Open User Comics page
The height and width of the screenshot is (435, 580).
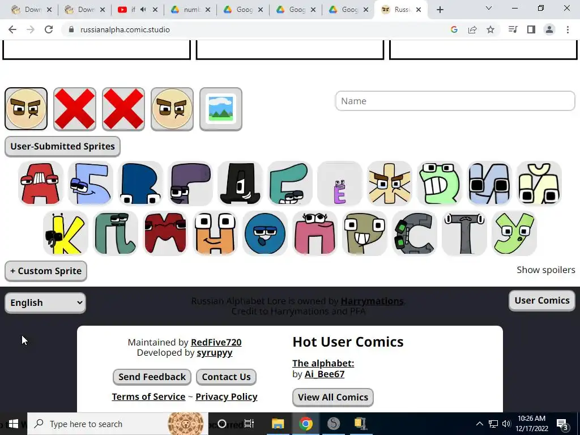(542, 300)
